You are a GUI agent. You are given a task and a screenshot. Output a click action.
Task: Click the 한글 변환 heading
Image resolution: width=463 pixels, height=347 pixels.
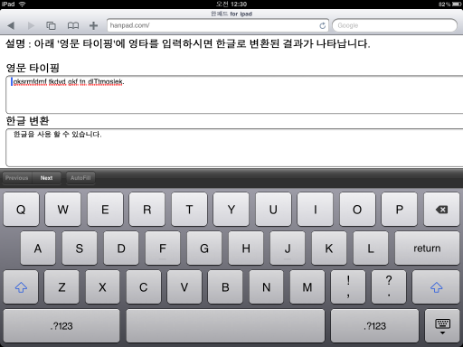[x=27, y=121]
